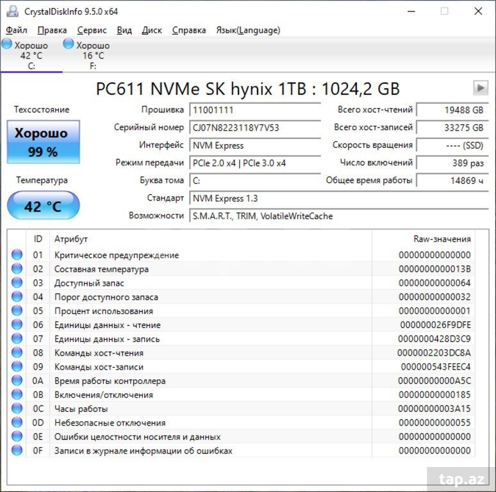Select the Небезопасные отключения row text
Screen dimensions: 496x492
pos(110,423)
